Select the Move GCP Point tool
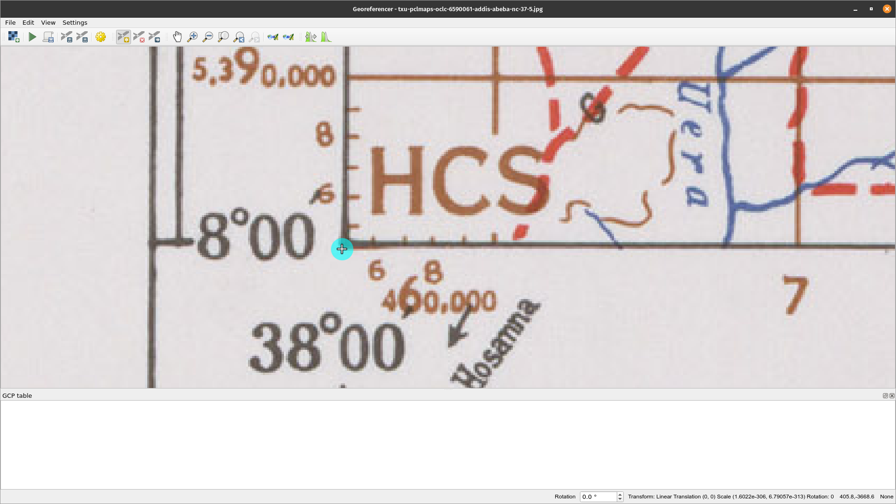 coord(154,37)
